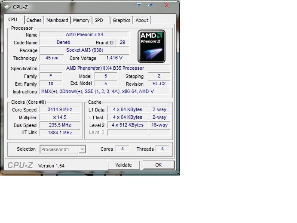Click the Technology value '45 nm'
Image resolution: width=297 pixels, height=223 pixels.
click(52, 58)
